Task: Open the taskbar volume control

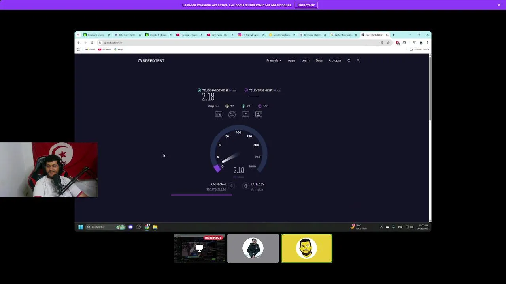Action: click(x=412, y=227)
